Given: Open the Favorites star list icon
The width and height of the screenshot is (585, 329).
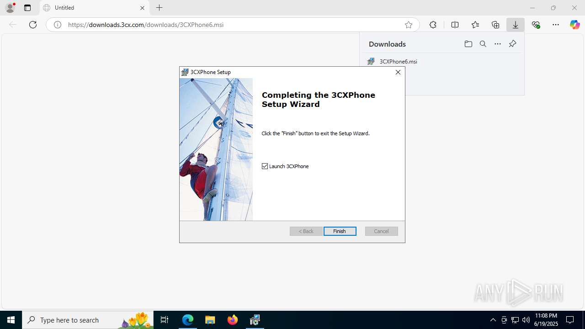Looking at the screenshot, I should (475, 25).
